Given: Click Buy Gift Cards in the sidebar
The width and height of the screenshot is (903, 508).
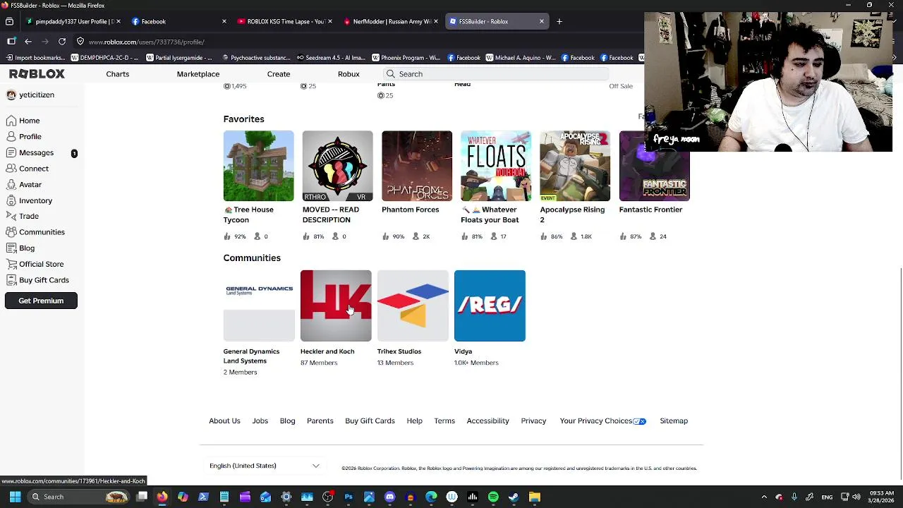Looking at the screenshot, I should [x=44, y=280].
